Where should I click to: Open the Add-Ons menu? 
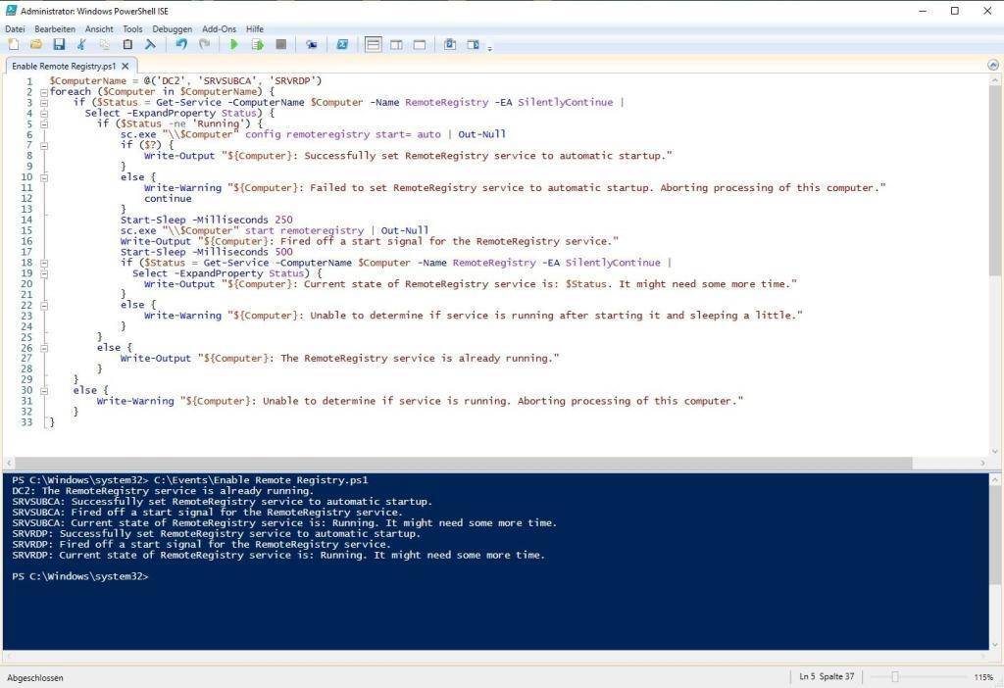click(218, 28)
